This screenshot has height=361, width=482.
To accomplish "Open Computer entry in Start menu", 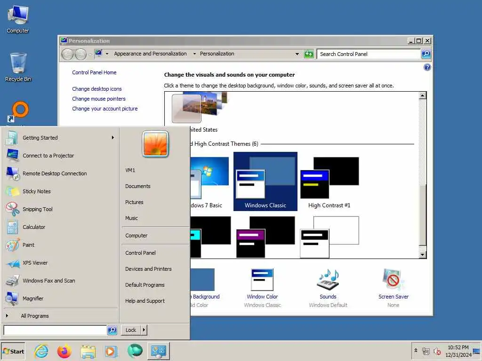I will 137,235.
